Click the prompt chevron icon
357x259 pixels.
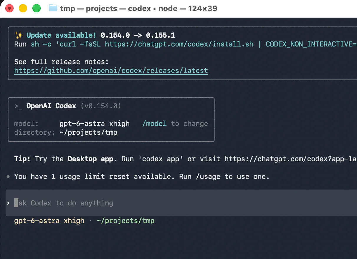click(x=8, y=203)
